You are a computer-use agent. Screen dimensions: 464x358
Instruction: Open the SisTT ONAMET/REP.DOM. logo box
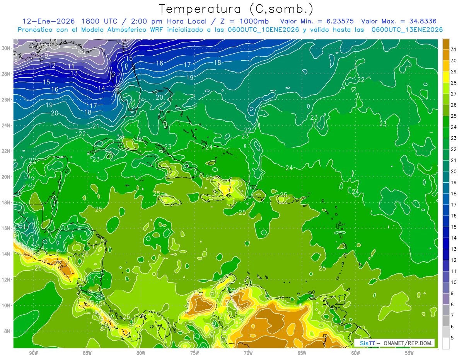point(394,343)
